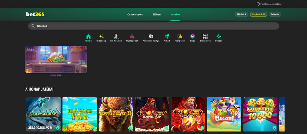Screen dimensions: 307x134
Task: Launch the 4 Crazy Cluckers tile
Action: (x=224, y=114)
